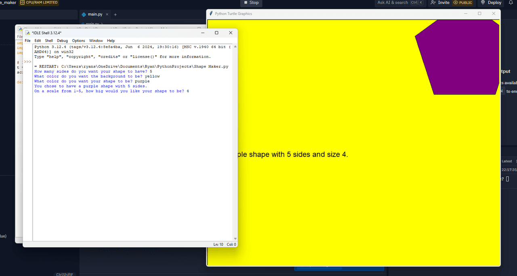Click the CPU/RAM LIMITED resource indicator

click(39, 3)
